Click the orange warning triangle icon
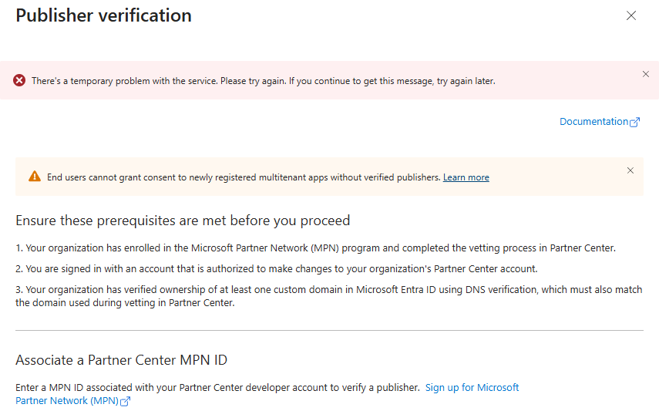This screenshot has height=411, width=659. click(35, 177)
